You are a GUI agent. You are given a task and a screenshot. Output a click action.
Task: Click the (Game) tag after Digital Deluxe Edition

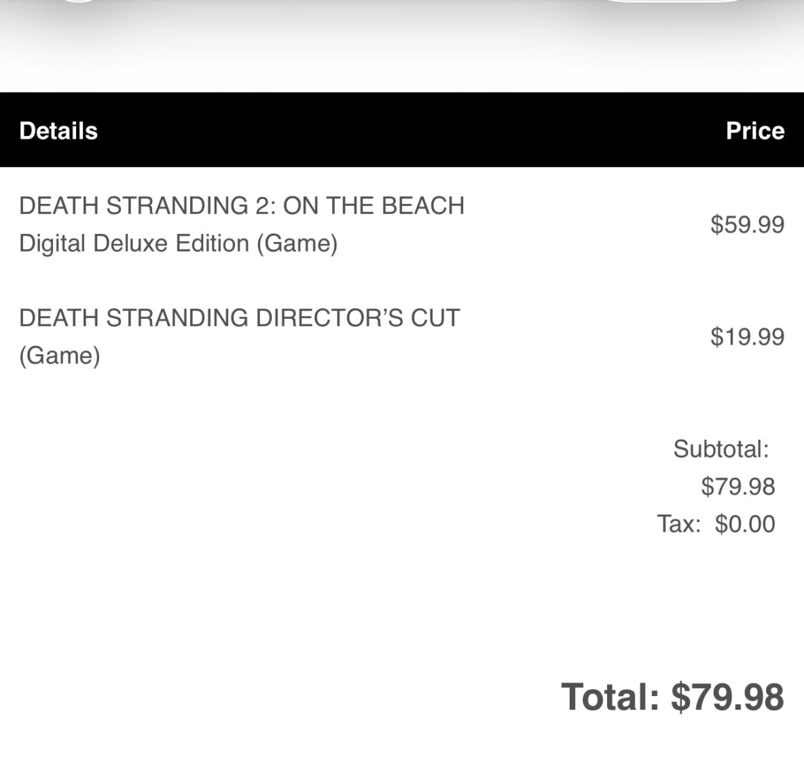(x=297, y=243)
